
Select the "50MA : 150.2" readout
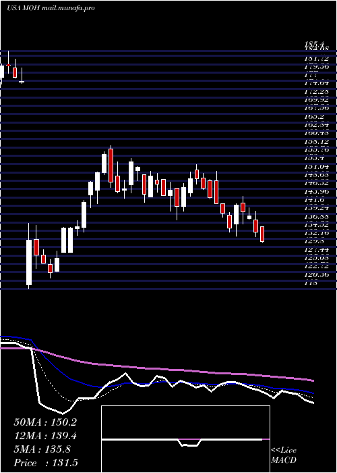pos(45,422)
